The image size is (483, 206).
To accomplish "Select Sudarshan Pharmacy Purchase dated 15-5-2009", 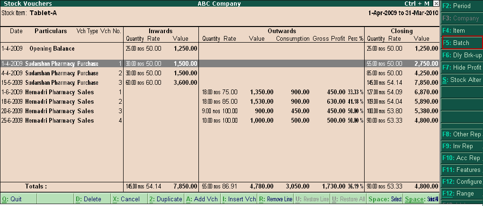I will tap(219, 83).
